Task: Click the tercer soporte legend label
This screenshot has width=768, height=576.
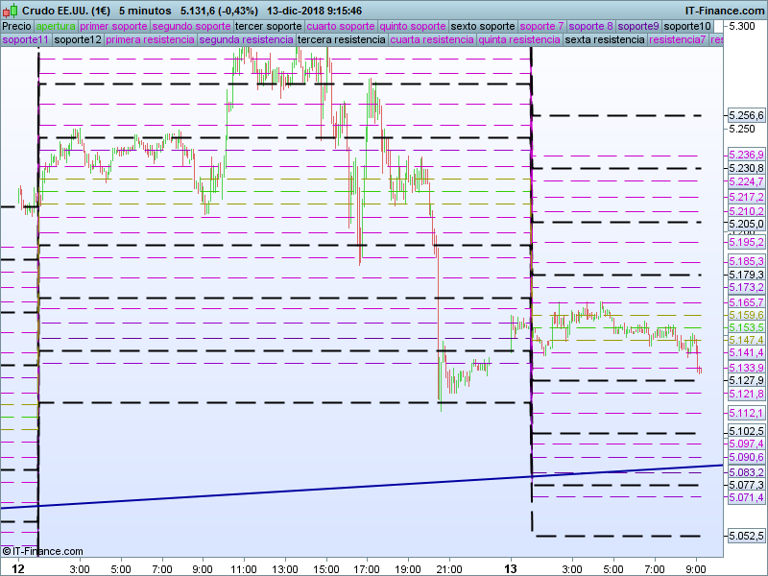Action: click(x=269, y=27)
